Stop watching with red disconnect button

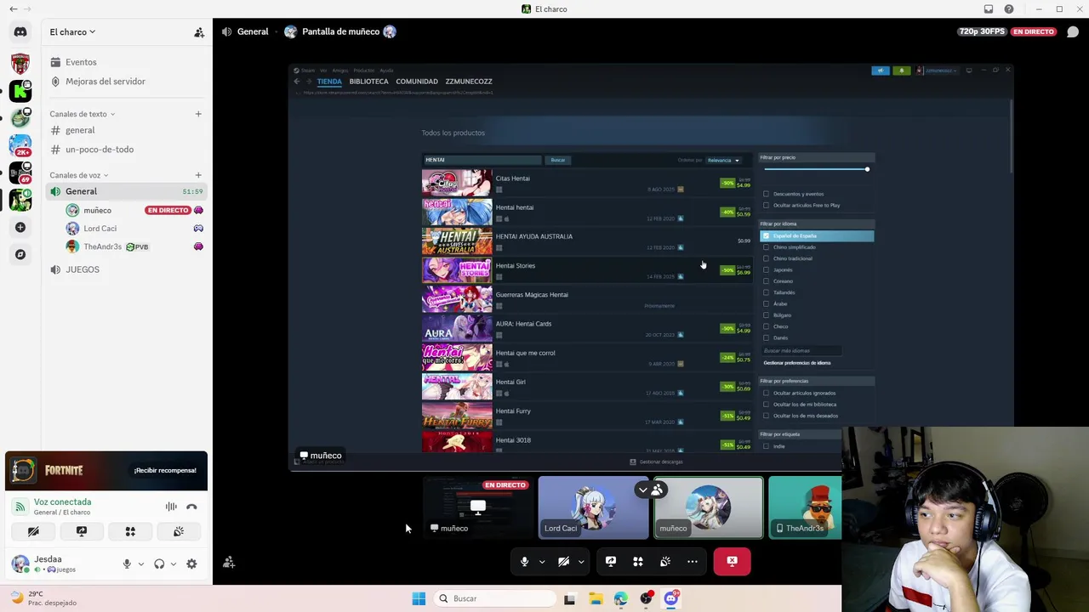point(733,561)
